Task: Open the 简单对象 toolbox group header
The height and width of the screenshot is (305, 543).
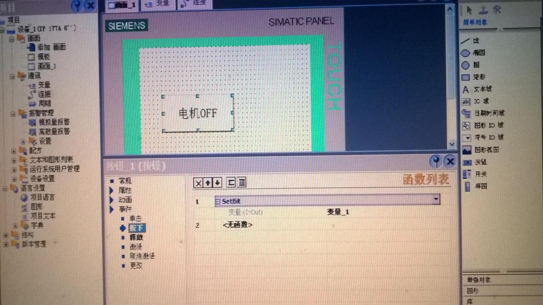Action: click(x=476, y=22)
